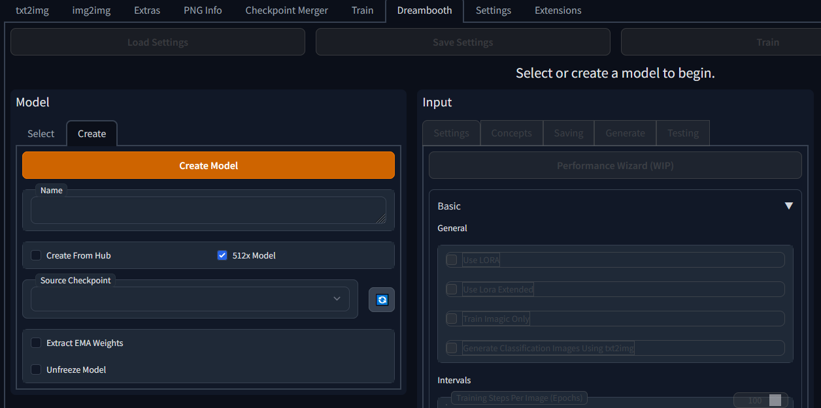Click the Load Settings button
Viewport: 821px width, 408px height.
pyautogui.click(x=158, y=42)
